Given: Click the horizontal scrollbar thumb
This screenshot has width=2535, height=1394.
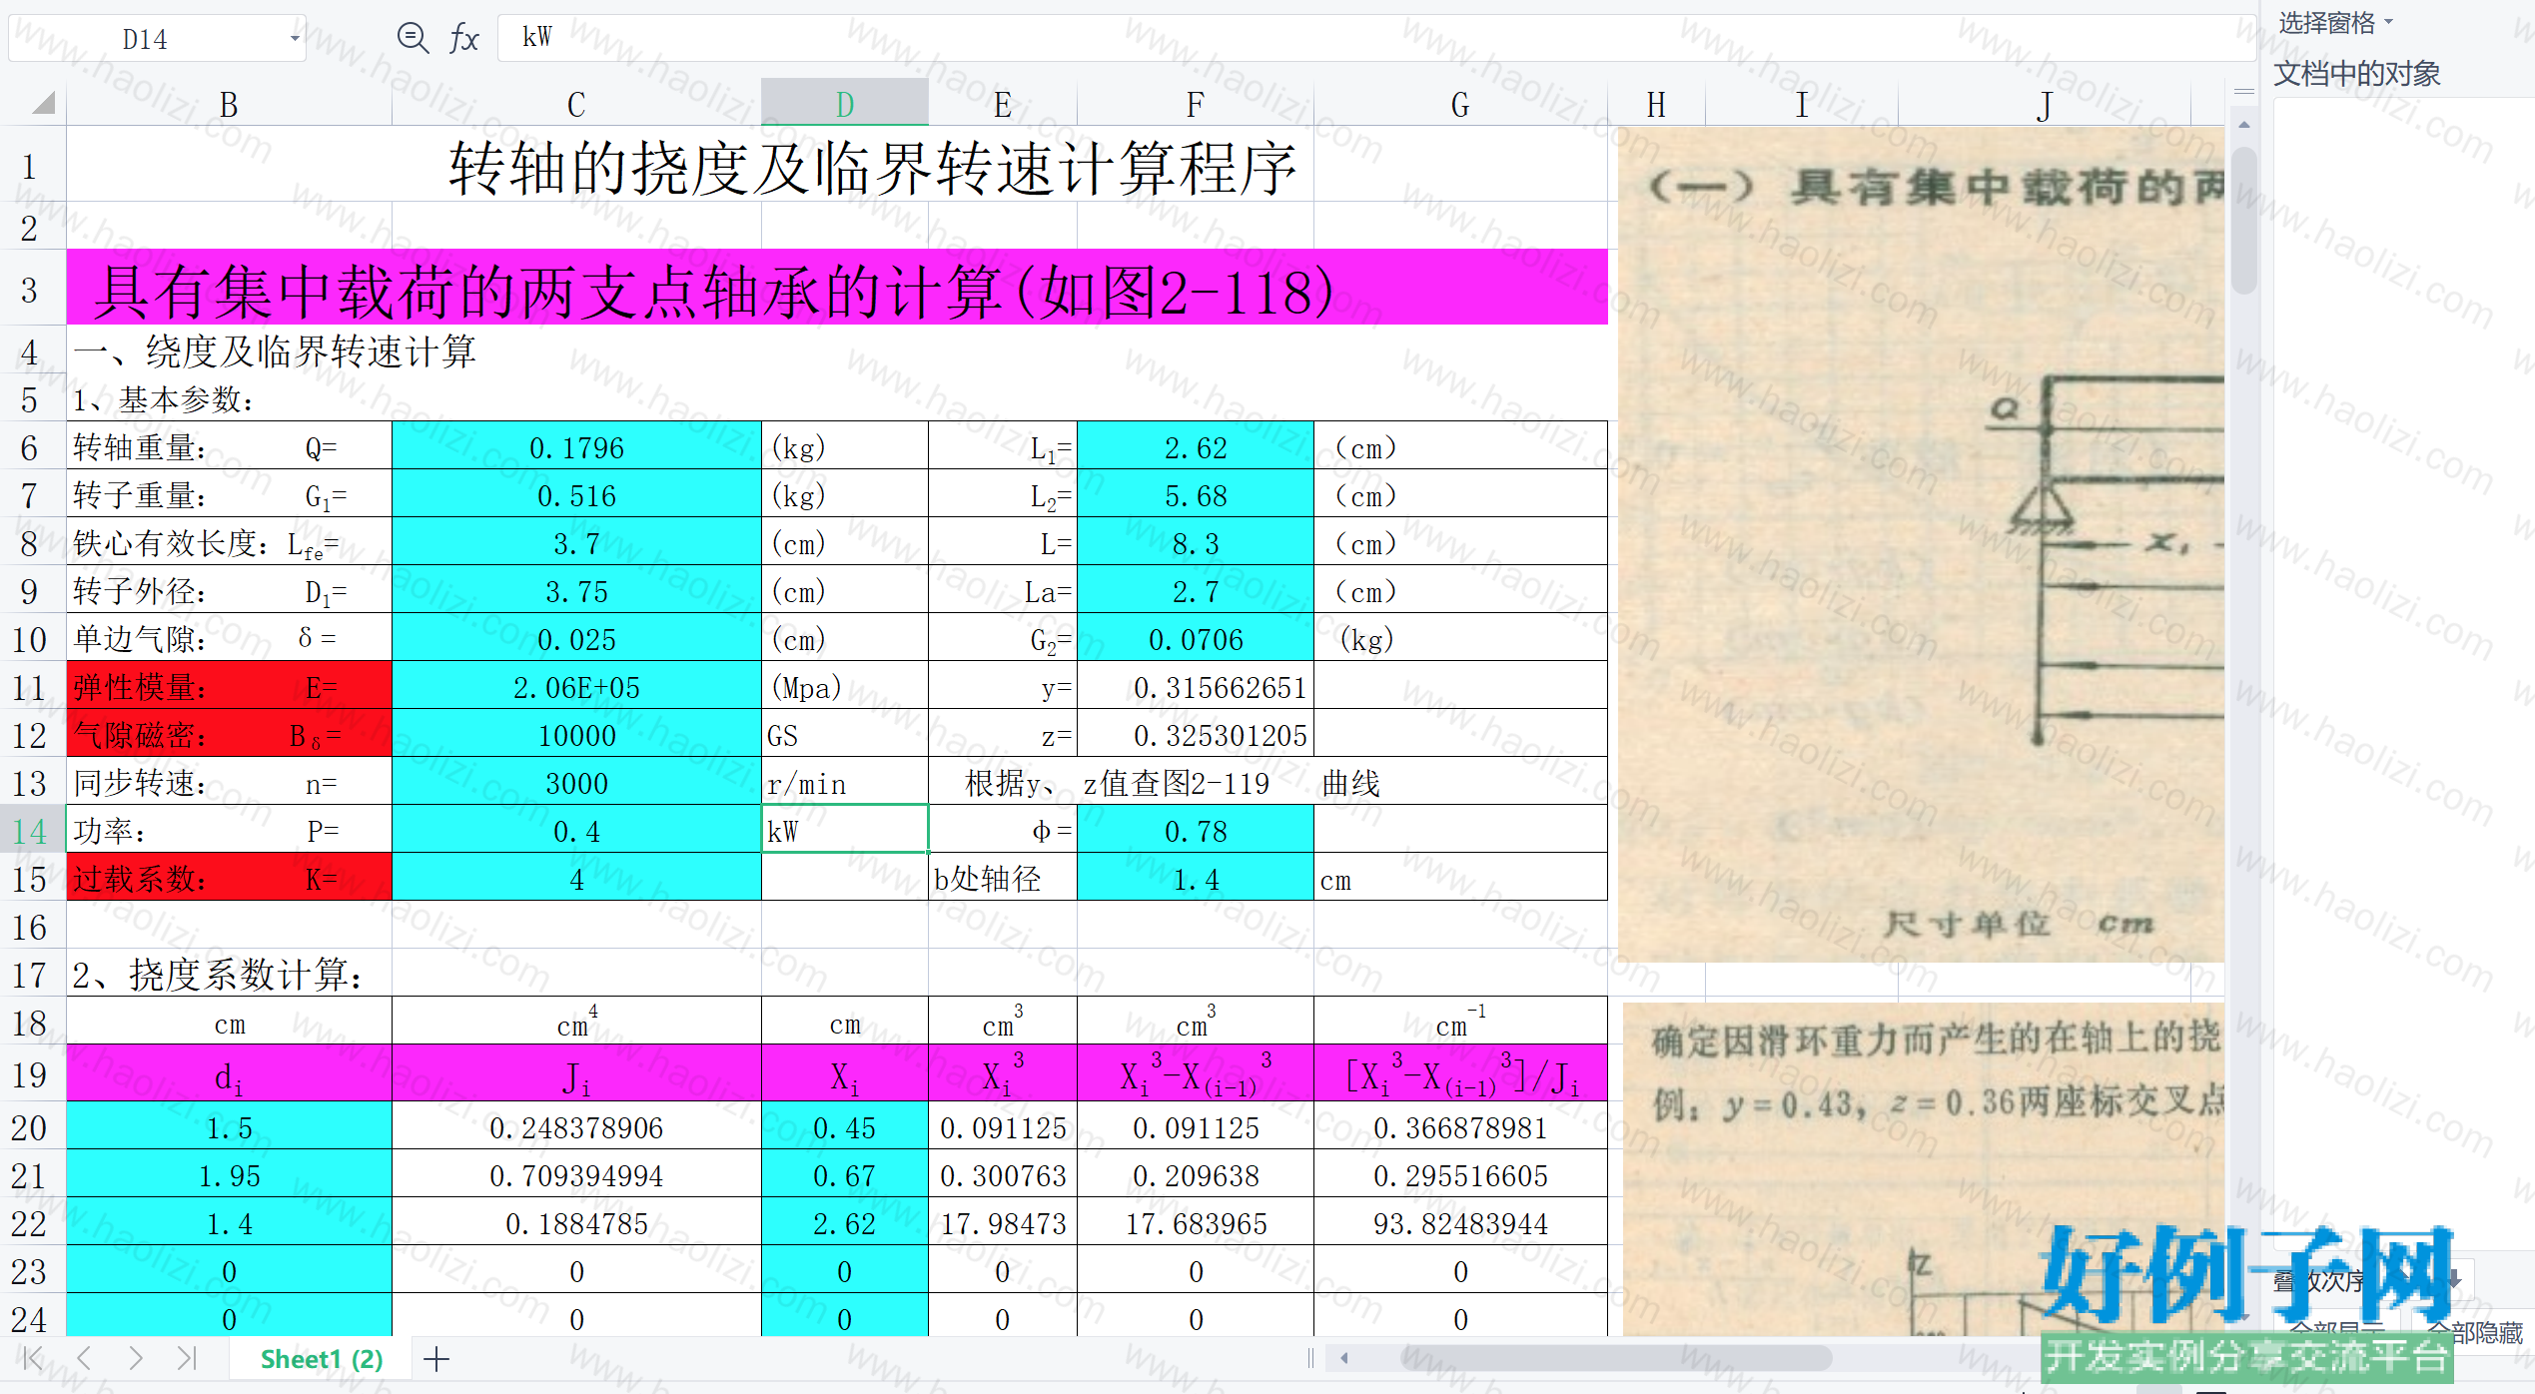Looking at the screenshot, I should [1616, 1358].
